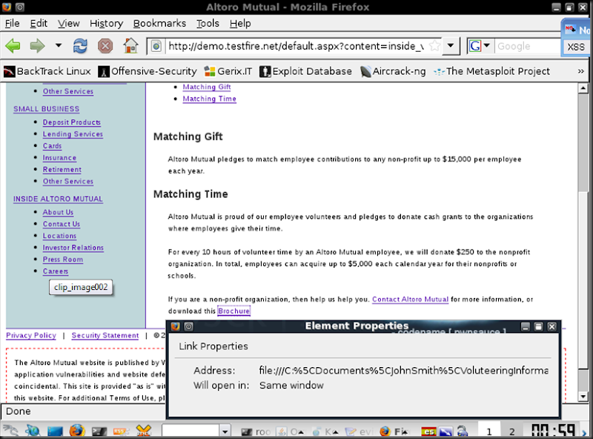Screen dimensions: 593x439
Task: Click the link address in Element Properties
Action: (403, 371)
